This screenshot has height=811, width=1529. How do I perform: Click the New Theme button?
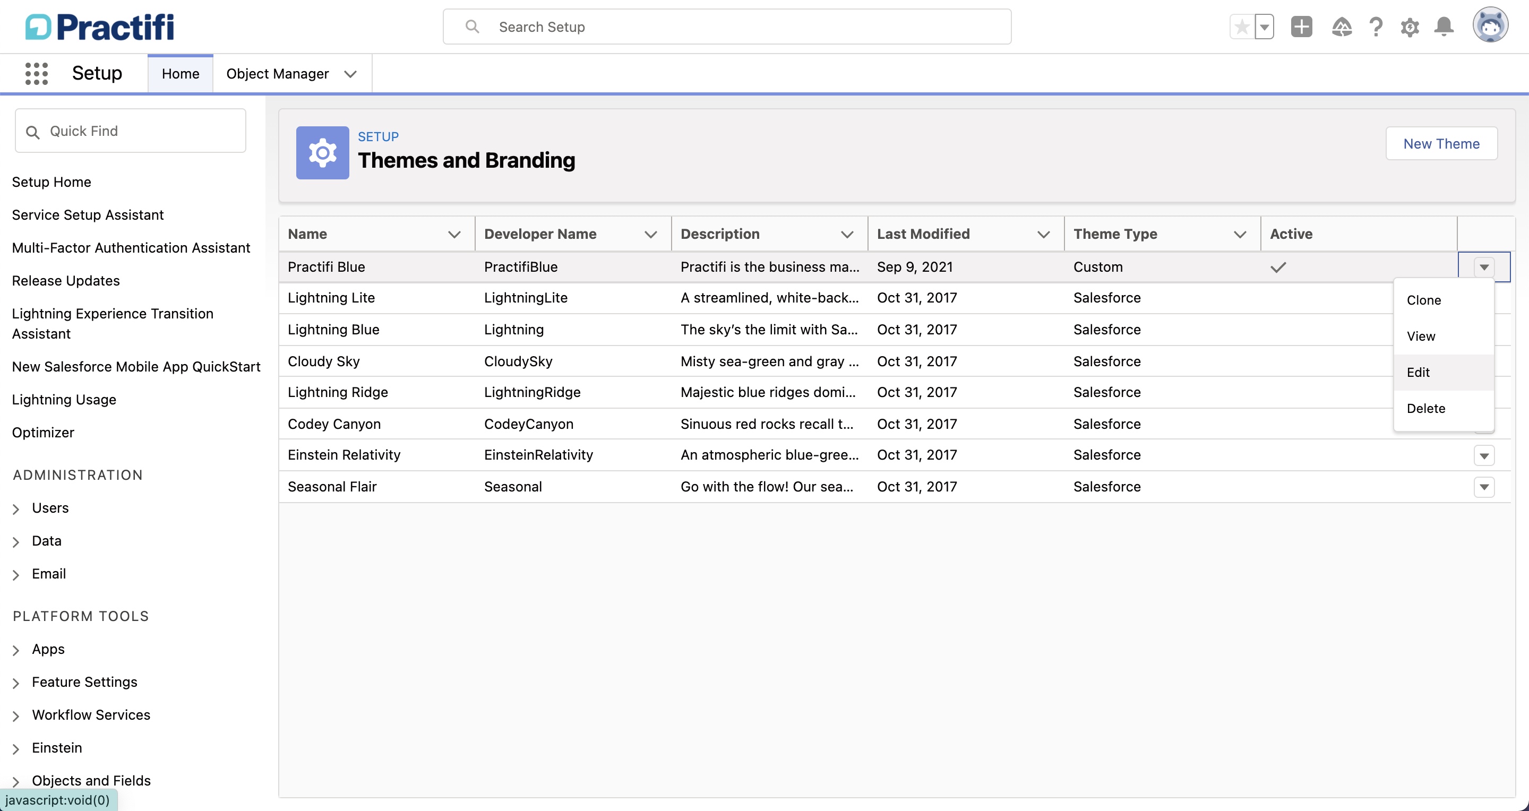point(1441,144)
